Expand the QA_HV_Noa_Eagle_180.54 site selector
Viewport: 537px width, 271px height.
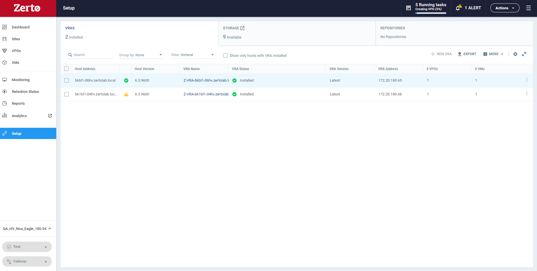point(27,229)
